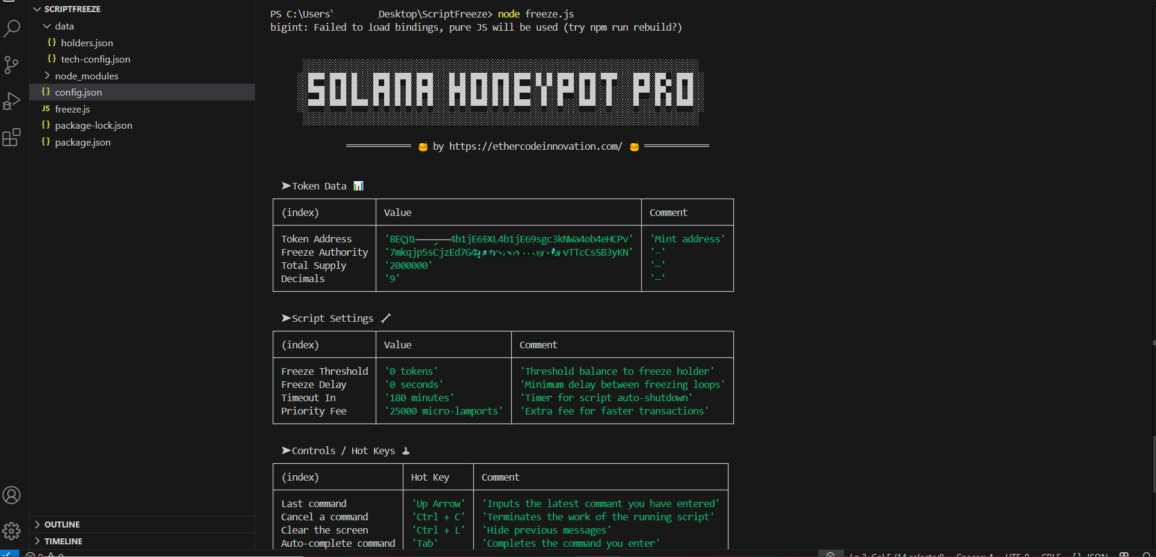The image size is (1156, 557).
Task: Click the 'Token Address' row label
Action: pyautogui.click(x=316, y=239)
